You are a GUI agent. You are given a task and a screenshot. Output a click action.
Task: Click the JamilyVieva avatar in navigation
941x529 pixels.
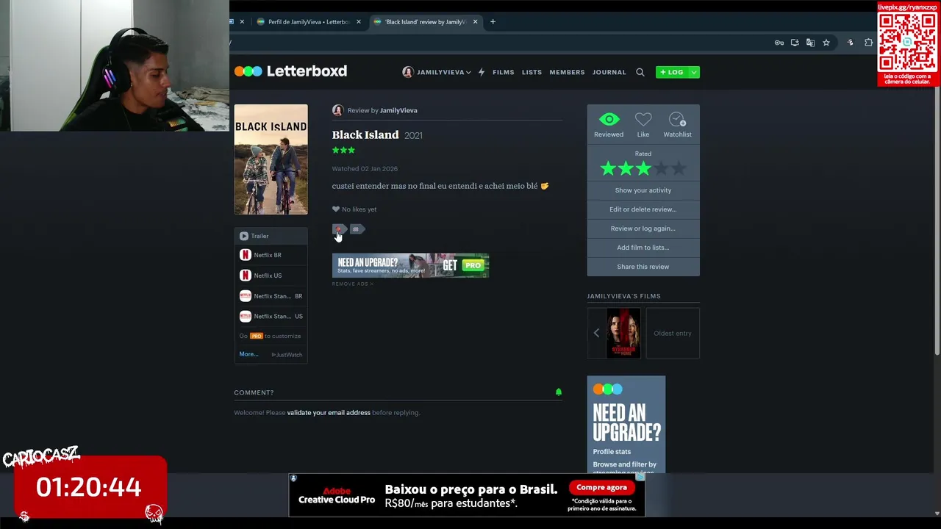click(407, 72)
